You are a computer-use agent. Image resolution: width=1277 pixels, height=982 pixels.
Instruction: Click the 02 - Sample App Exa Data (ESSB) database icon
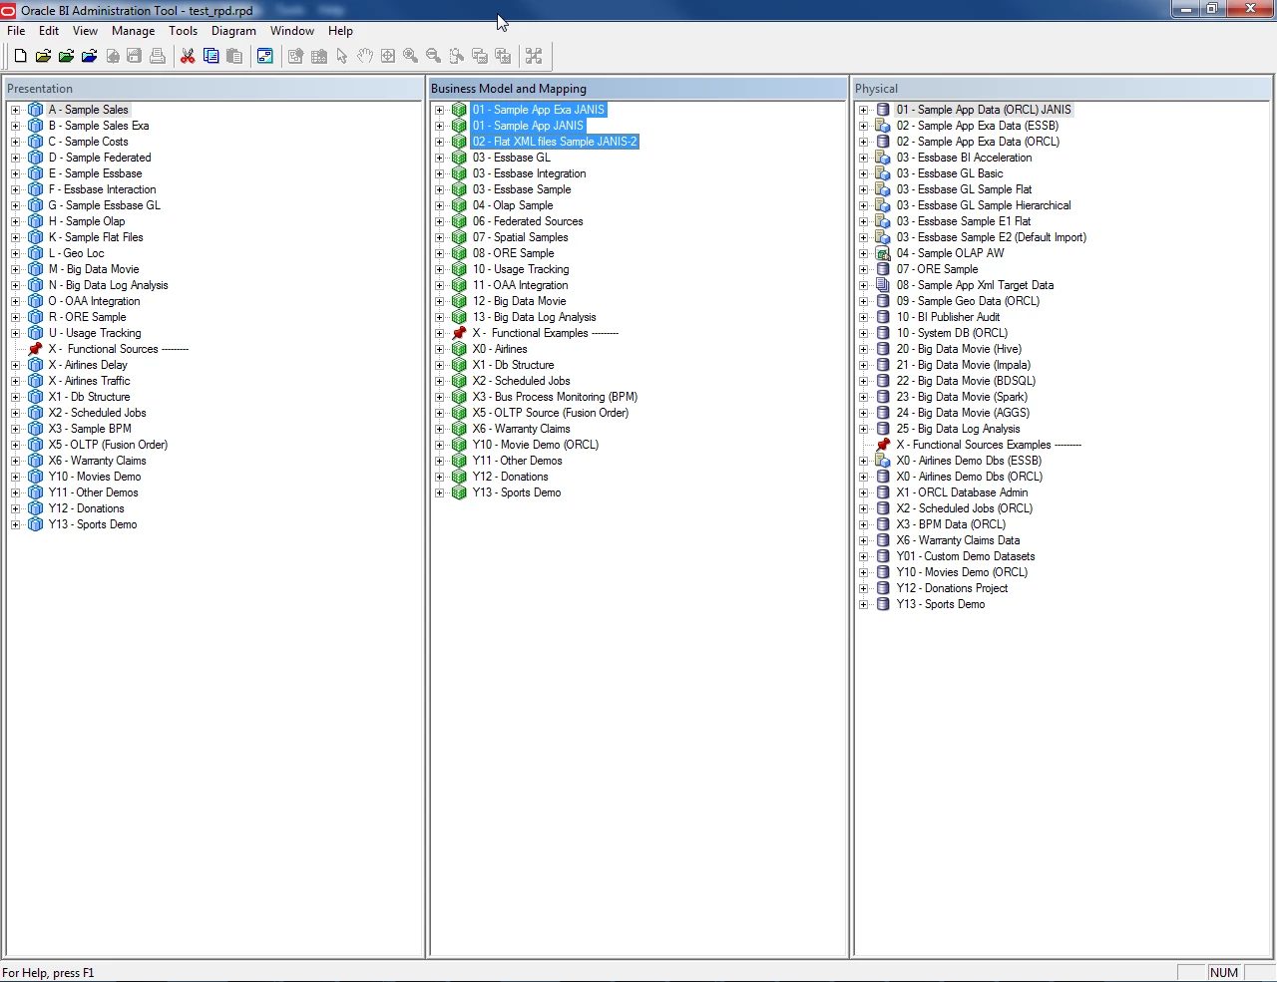pos(883,126)
